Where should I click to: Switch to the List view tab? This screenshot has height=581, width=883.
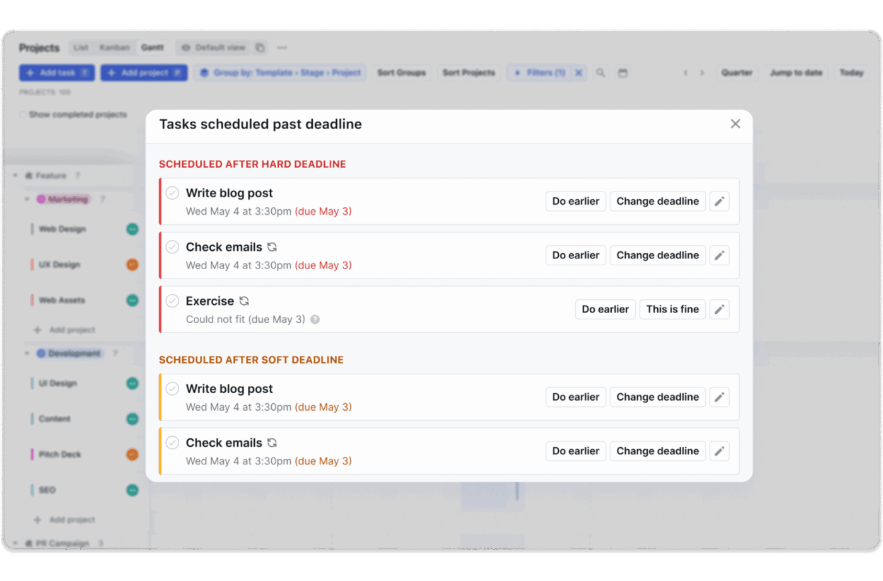click(x=81, y=48)
